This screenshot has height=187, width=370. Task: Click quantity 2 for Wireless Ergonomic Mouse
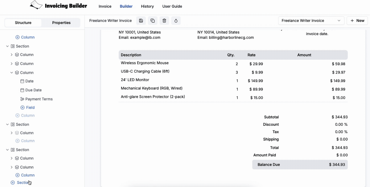tap(237, 64)
